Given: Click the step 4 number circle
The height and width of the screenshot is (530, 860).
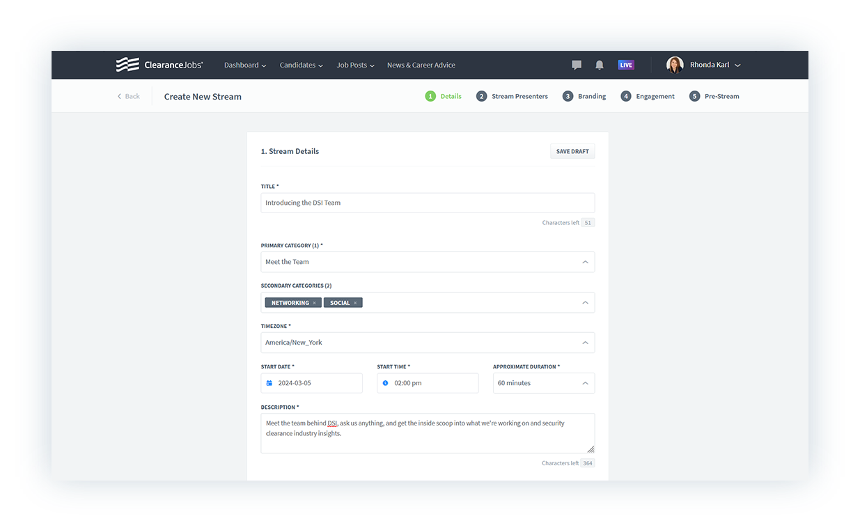Looking at the screenshot, I should pyautogui.click(x=626, y=96).
